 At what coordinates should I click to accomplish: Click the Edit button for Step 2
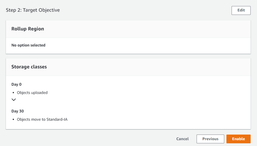point(241,10)
